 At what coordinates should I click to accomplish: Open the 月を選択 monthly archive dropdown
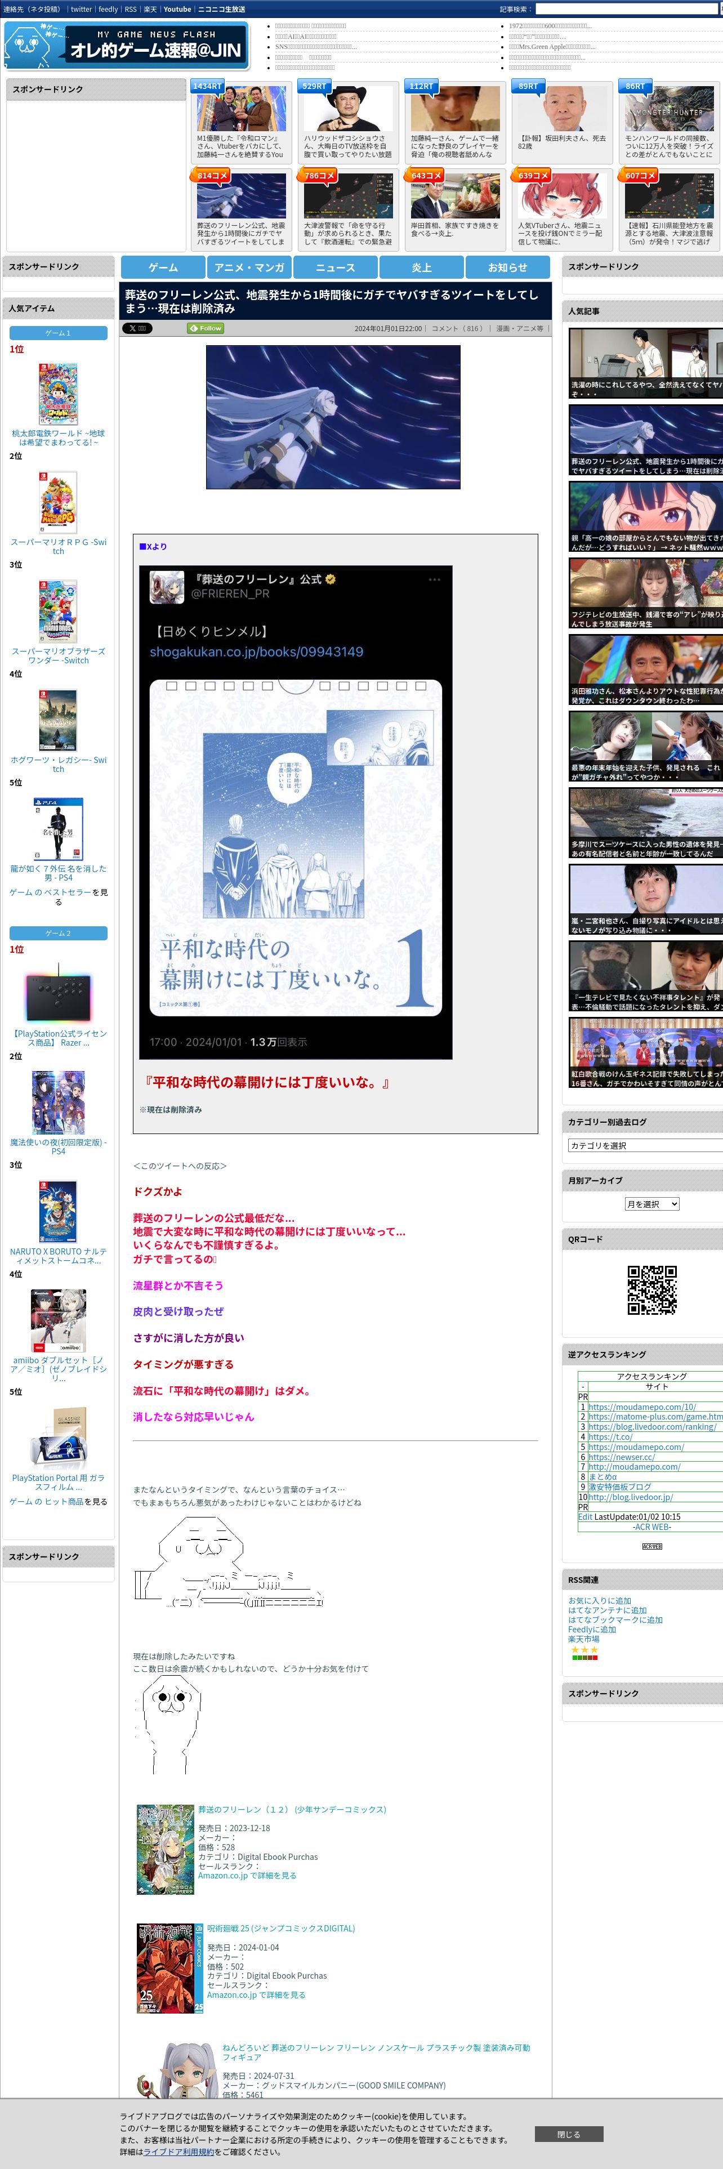[652, 1204]
